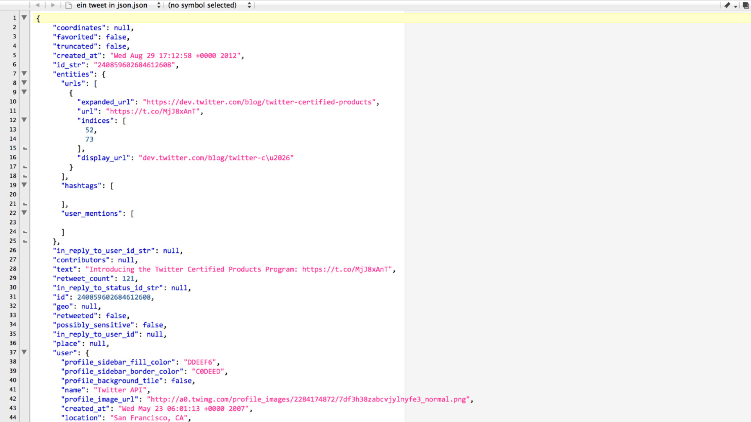Viewport: 751px width, 422px height.
Task: Click the id_str value "240859602684612608"
Action: click(x=134, y=65)
